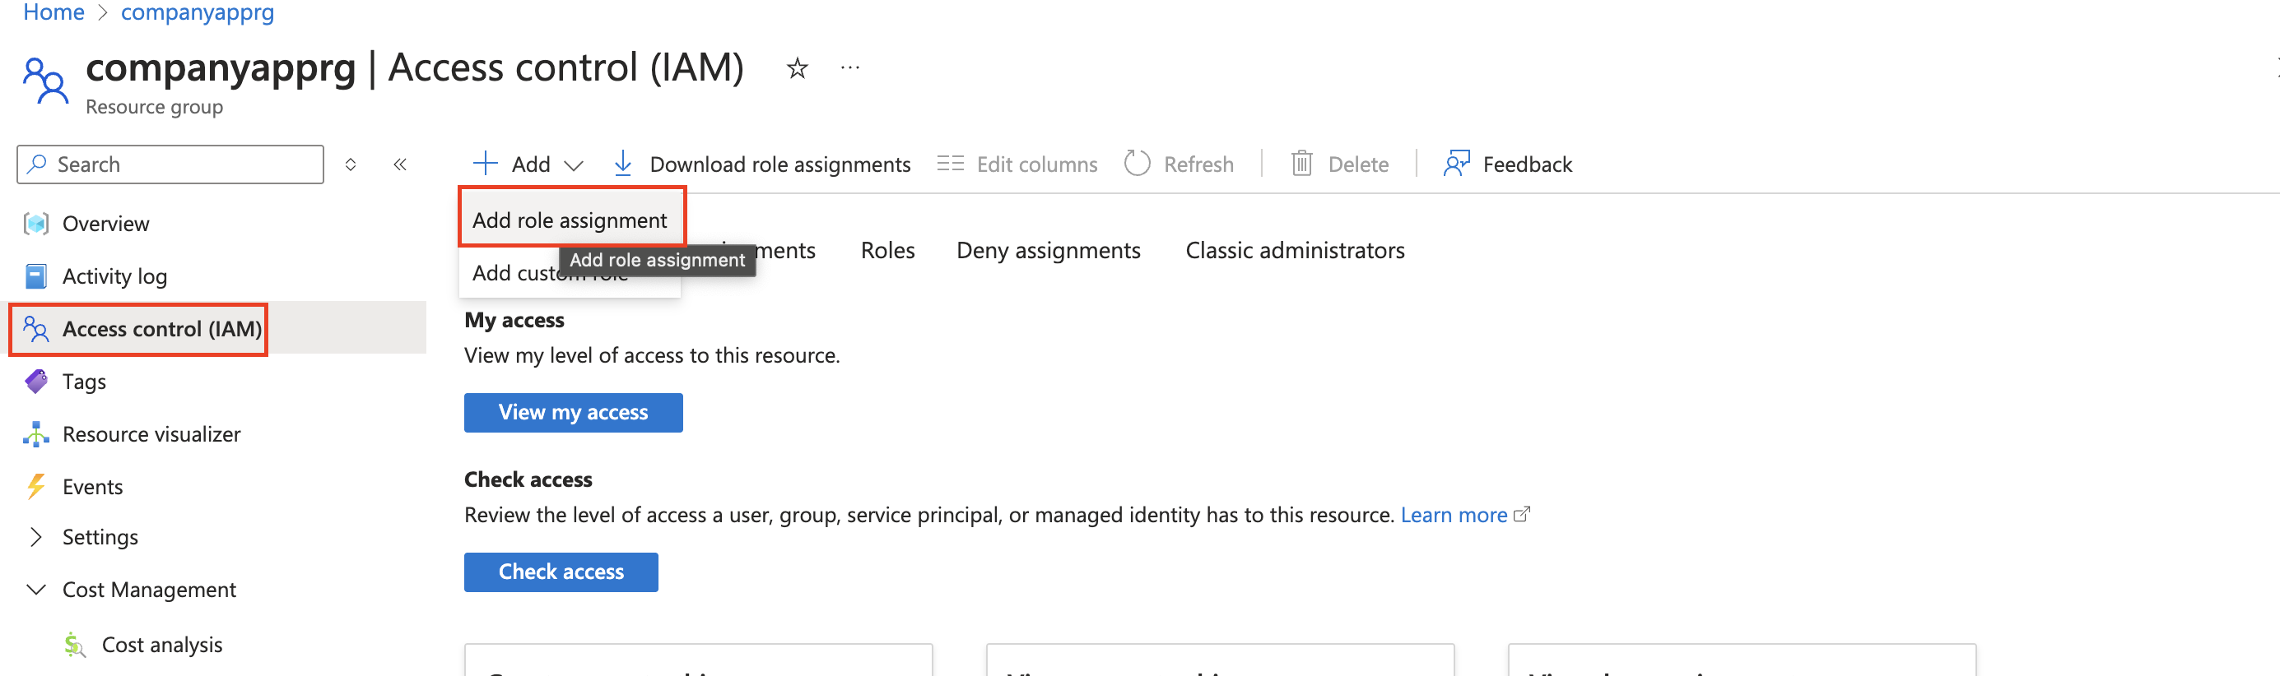
Task: Open Classic administrators tab
Action: click(x=1295, y=250)
